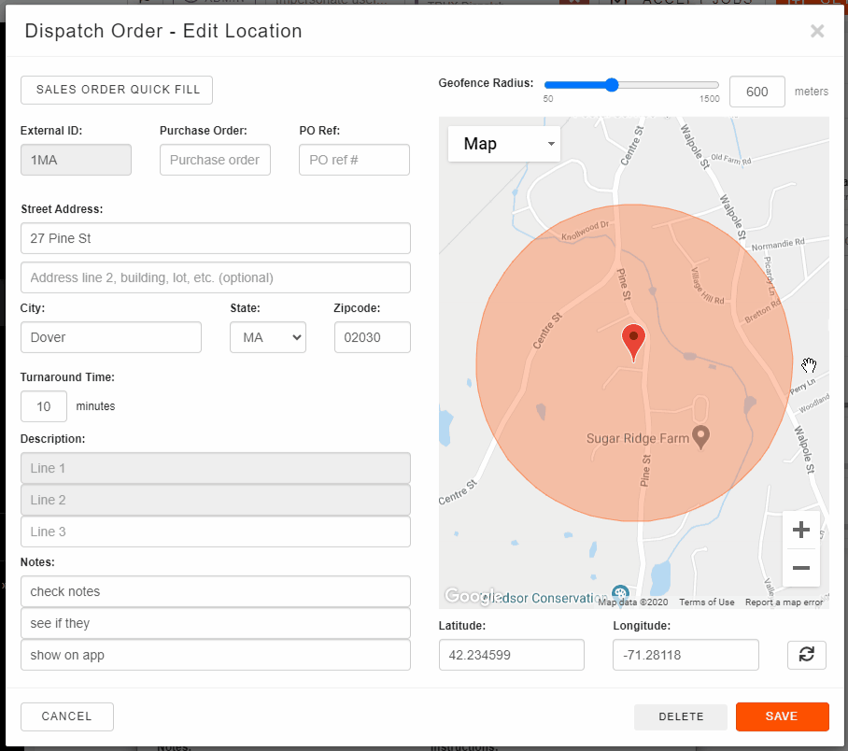This screenshot has height=751, width=848.
Task: Close the Edit Location dialog with X
Action: tap(816, 32)
